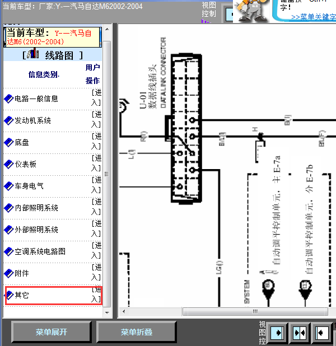The width and height of the screenshot is (336, 346).
Task: Click the bottom inward-arrows view control icon
Action: coord(300,333)
